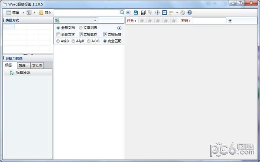
Task: Maximize the Word超级标签 window
Action: coord(240,3)
